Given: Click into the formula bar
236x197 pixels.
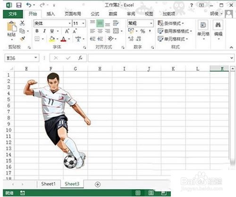Looking at the screenshot, I should [159, 58].
